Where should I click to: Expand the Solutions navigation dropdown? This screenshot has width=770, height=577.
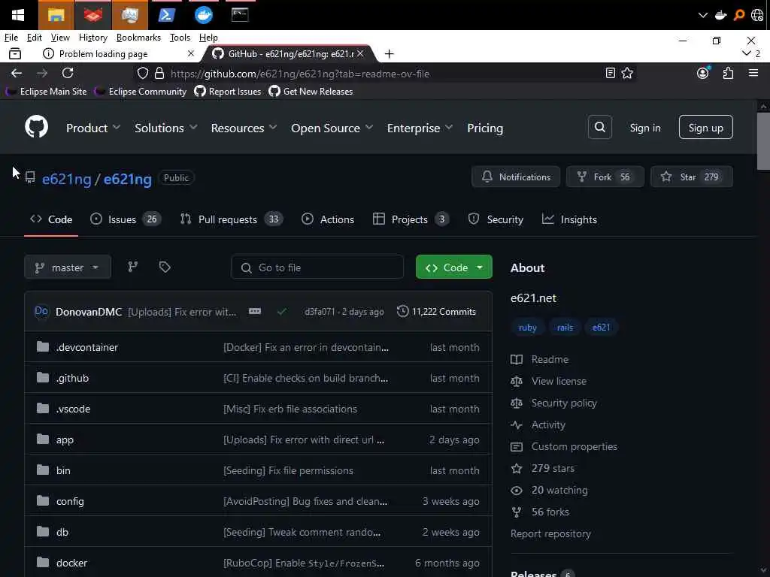point(165,128)
